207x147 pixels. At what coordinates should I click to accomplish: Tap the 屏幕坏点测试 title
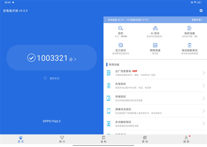[x=123, y=109]
